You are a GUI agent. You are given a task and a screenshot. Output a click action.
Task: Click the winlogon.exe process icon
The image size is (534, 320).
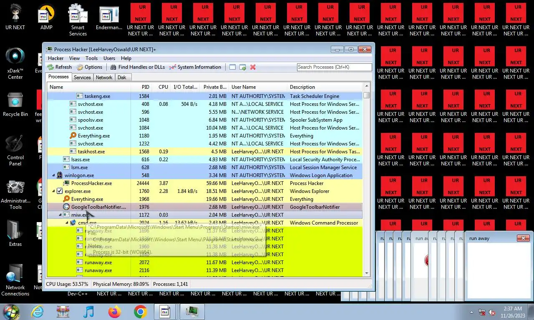point(60,175)
